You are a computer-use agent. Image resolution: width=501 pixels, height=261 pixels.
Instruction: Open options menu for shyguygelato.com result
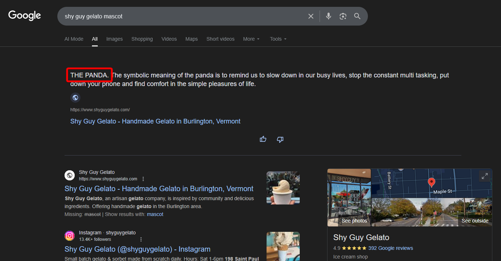pos(143,179)
